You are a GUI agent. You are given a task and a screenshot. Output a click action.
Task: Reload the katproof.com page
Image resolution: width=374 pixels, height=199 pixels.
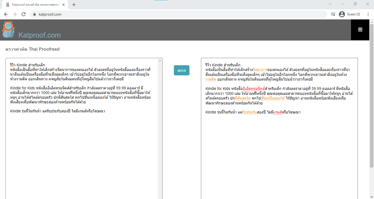tap(24, 14)
